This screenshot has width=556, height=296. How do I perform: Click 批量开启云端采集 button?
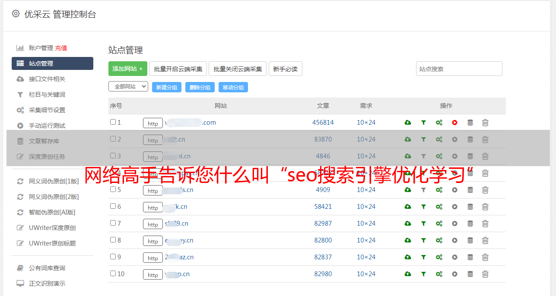pyautogui.click(x=178, y=69)
